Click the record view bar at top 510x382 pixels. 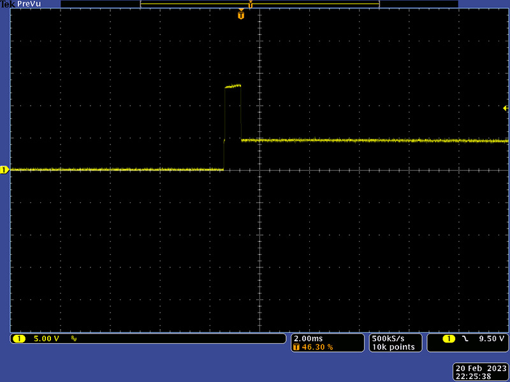tap(259, 4)
